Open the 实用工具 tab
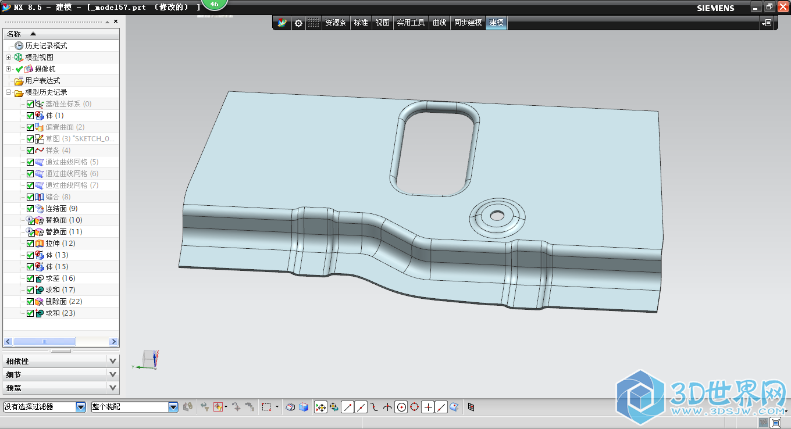Viewport: 791px width, 429px height. (411, 23)
